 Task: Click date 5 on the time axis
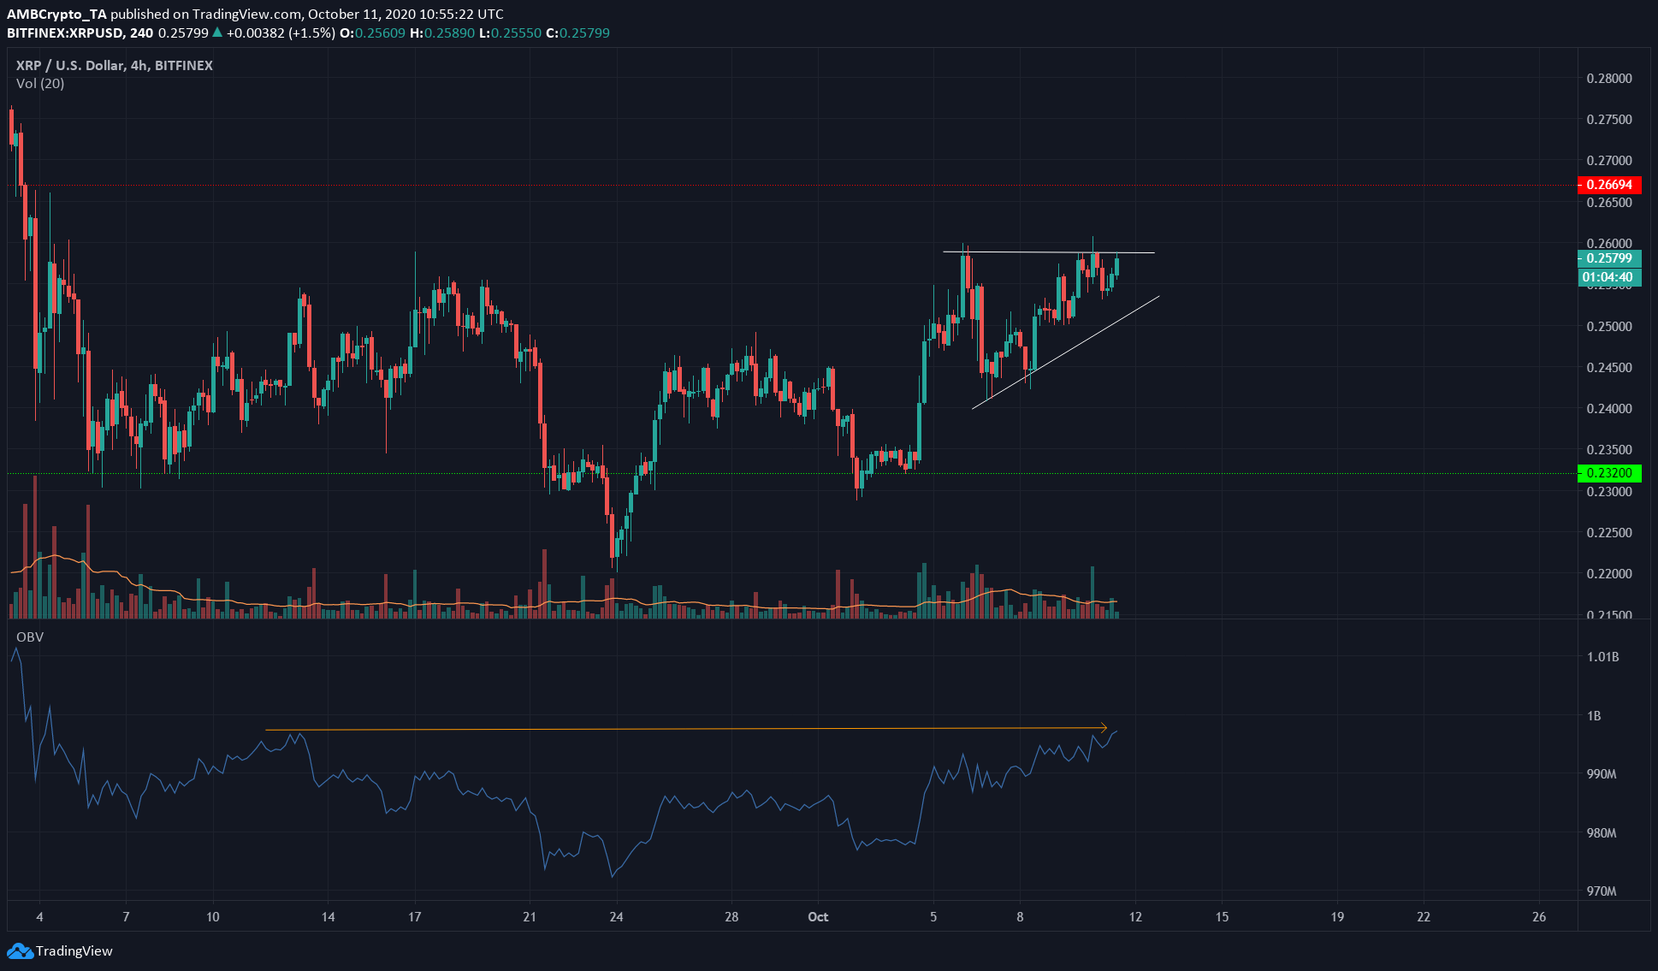(x=933, y=916)
